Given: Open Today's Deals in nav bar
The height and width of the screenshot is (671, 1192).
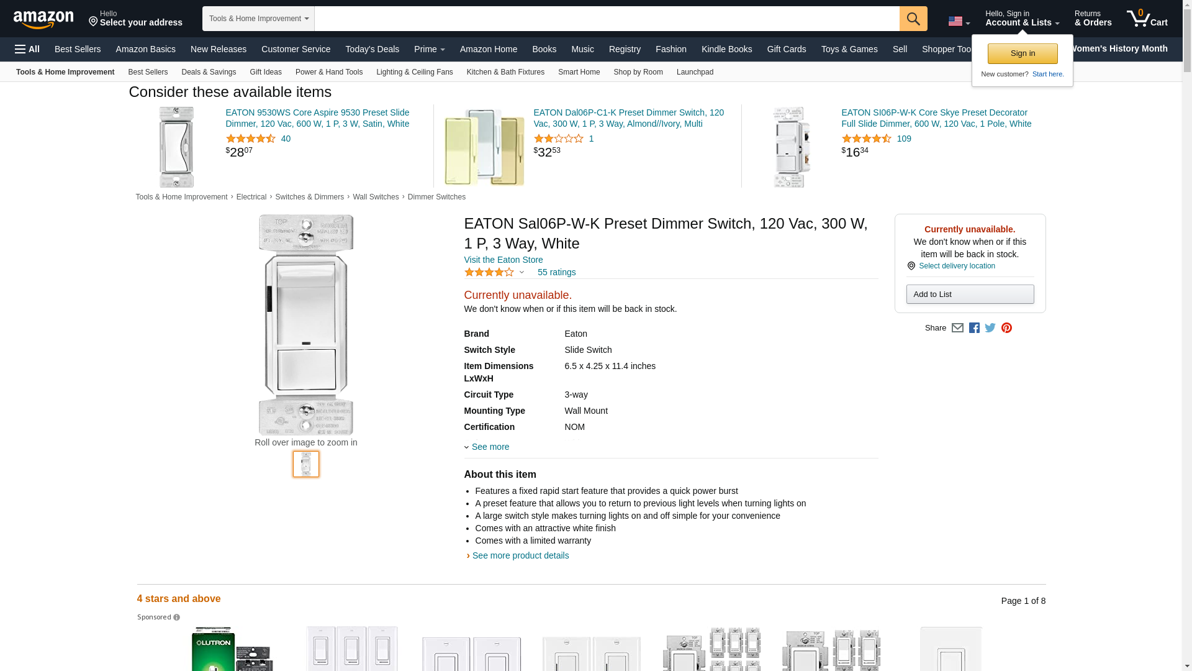Looking at the screenshot, I should click(372, 49).
